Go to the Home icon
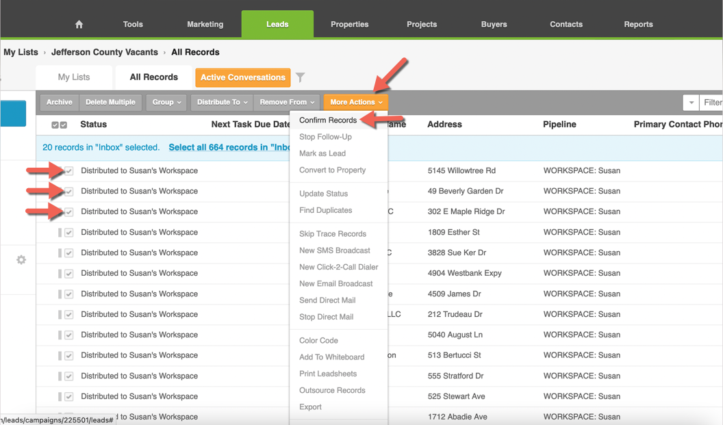The image size is (723, 425). click(79, 25)
